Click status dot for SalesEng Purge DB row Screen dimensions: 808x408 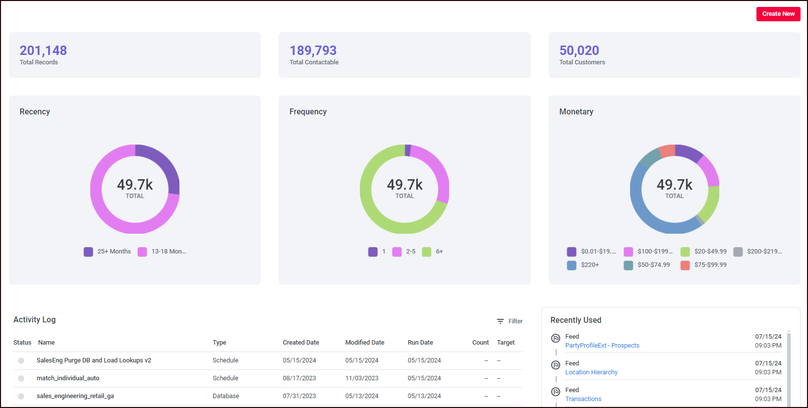pos(21,360)
